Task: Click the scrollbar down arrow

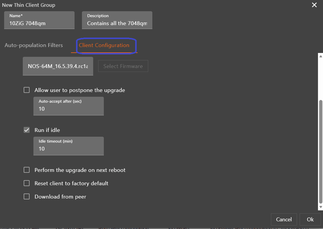Action: pyautogui.click(x=320, y=207)
